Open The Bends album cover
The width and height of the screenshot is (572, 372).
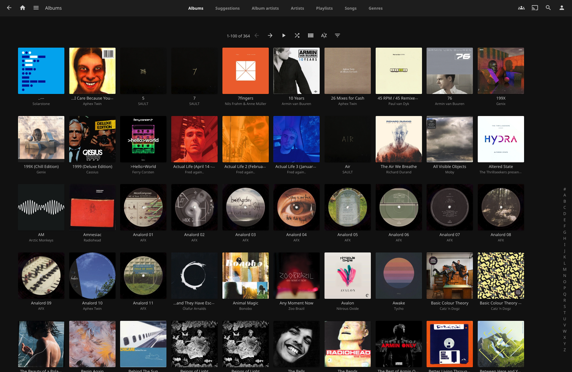click(x=348, y=344)
